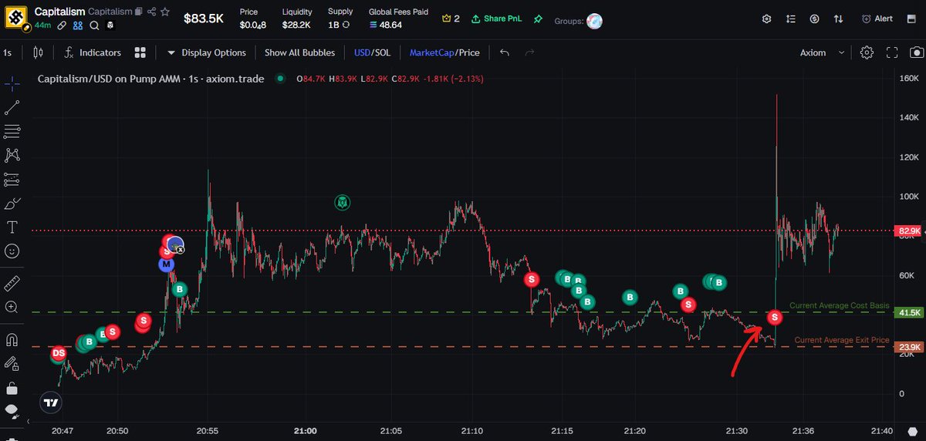Image resolution: width=926 pixels, height=441 pixels.
Task: Click the Global Fees Paid 48.64 value
Action: point(390,25)
